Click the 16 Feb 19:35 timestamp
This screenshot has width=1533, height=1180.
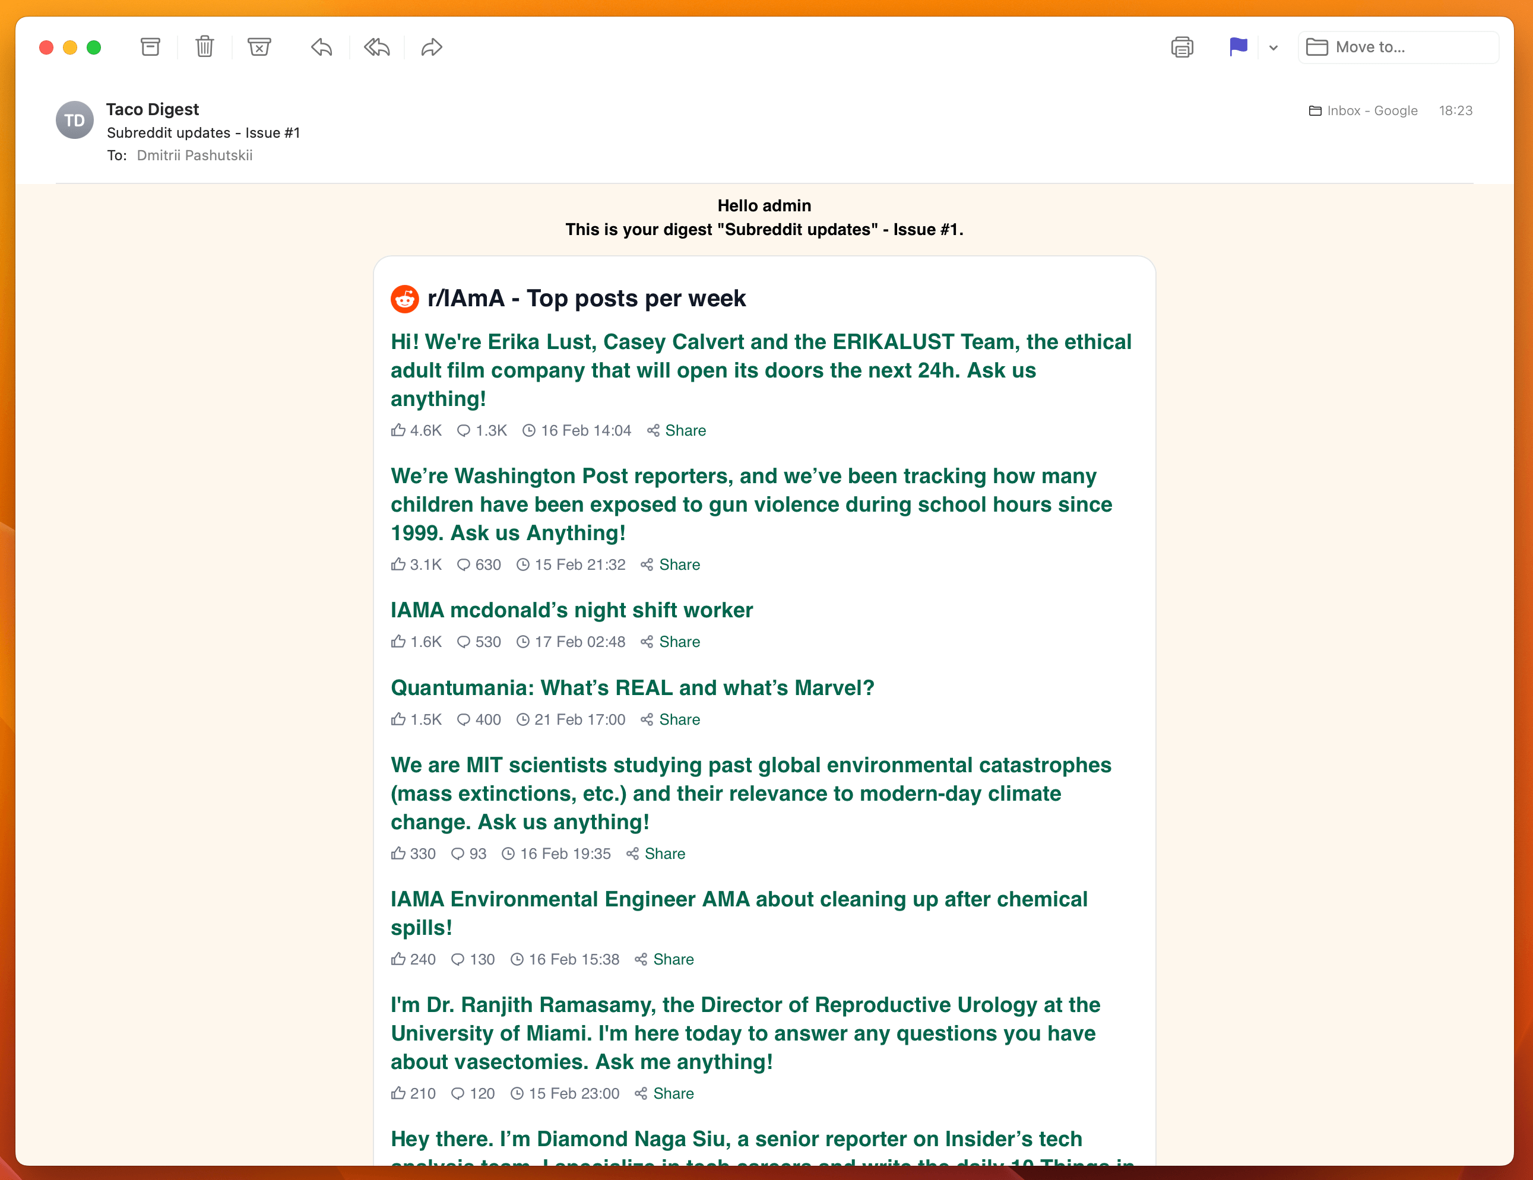pos(566,854)
